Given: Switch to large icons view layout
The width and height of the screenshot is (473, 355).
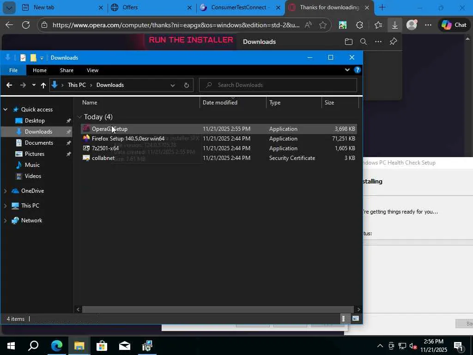Looking at the screenshot, I should tap(356, 319).
